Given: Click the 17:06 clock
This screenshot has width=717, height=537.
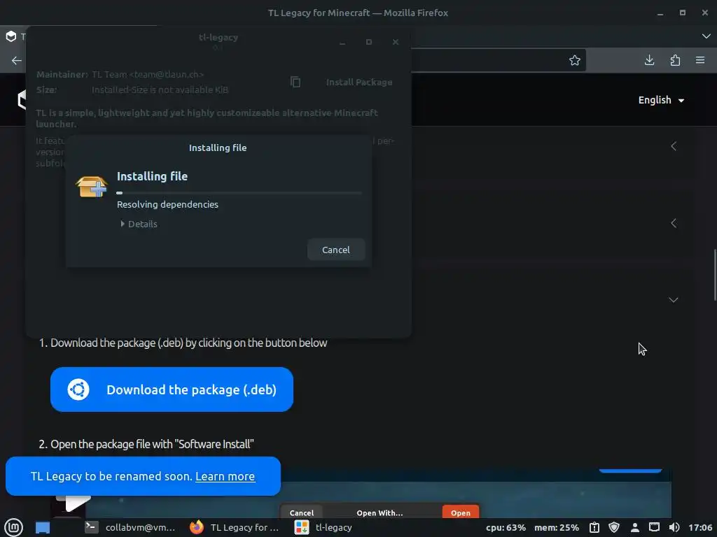Looking at the screenshot, I should point(700,527).
